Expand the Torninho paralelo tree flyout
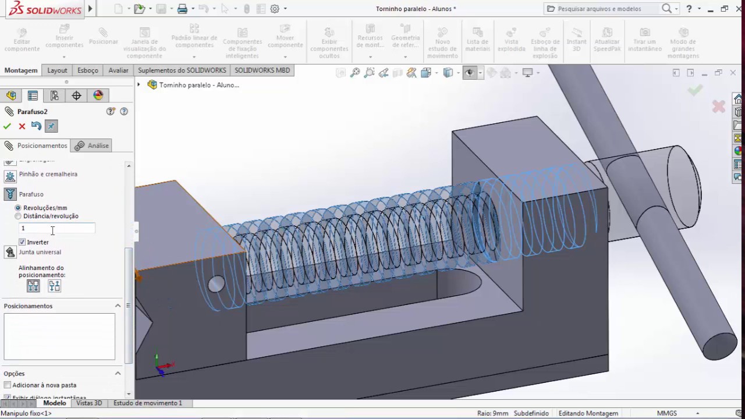Image resolution: width=745 pixels, height=419 pixels. 139,85
